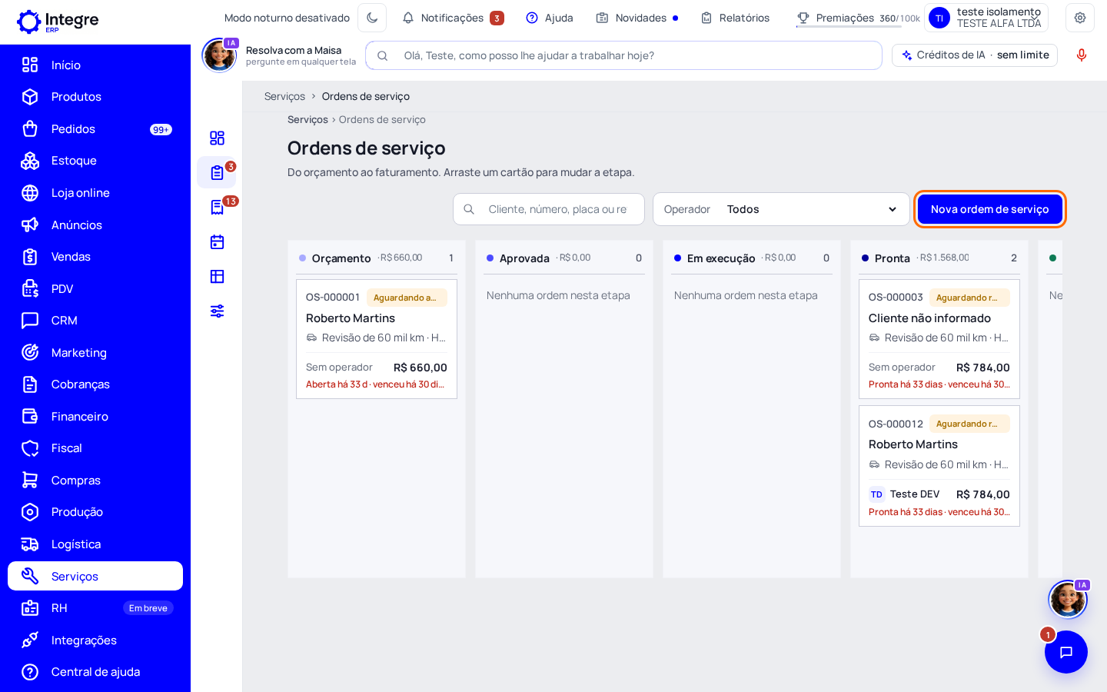Click PDV register icon
Image resolution: width=1107 pixels, height=692 pixels.
(30, 289)
